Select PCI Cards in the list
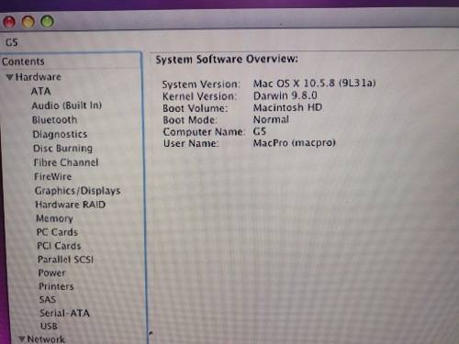This screenshot has height=344, width=459. pos(59,246)
